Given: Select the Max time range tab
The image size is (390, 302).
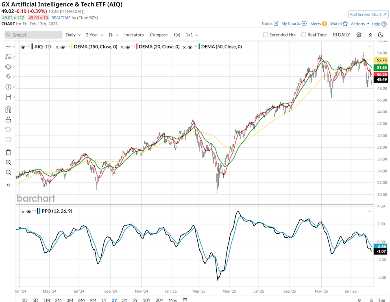Looking at the screenshot, I should point(172,300).
